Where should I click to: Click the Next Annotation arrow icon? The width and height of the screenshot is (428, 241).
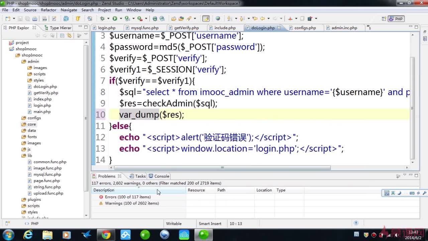click(229, 19)
